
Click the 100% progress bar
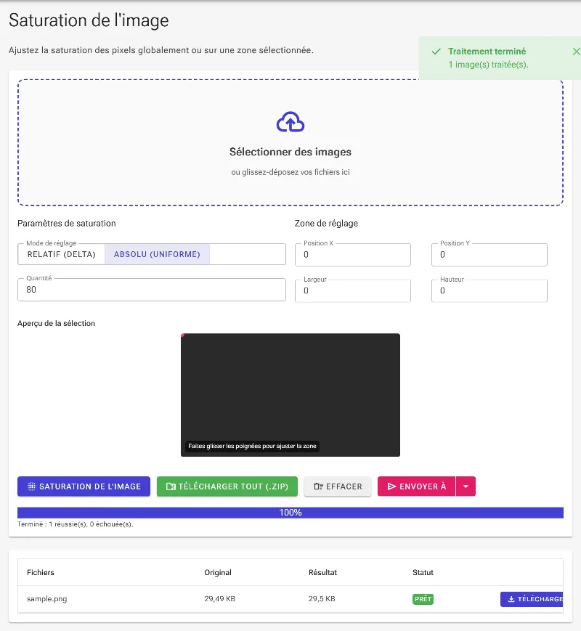[x=290, y=513]
